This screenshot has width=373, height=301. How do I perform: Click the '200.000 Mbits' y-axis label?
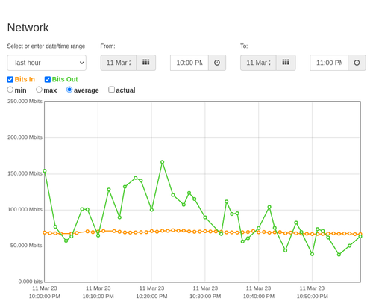(25, 137)
